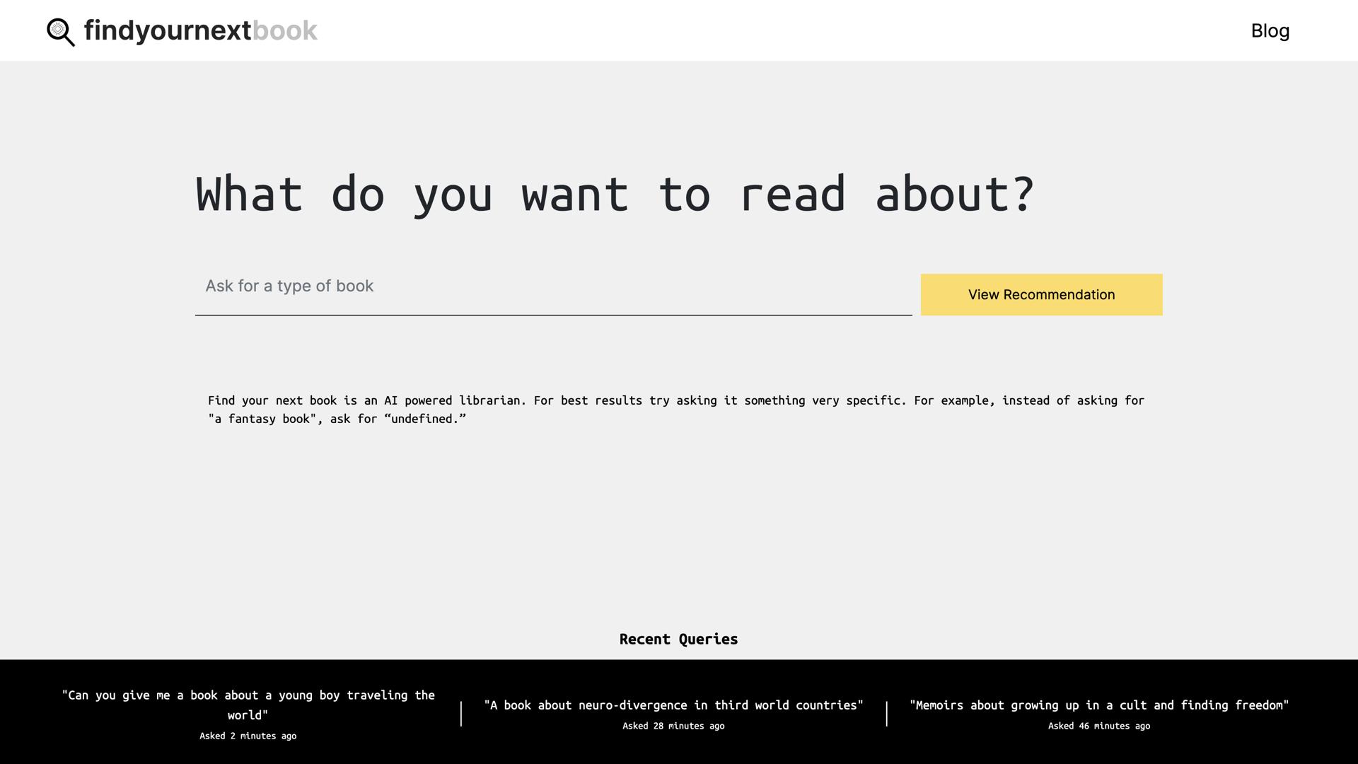1358x764 pixels.
Task: Click the "What do you want to read about?" heading
Action: pyautogui.click(x=614, y=195)
